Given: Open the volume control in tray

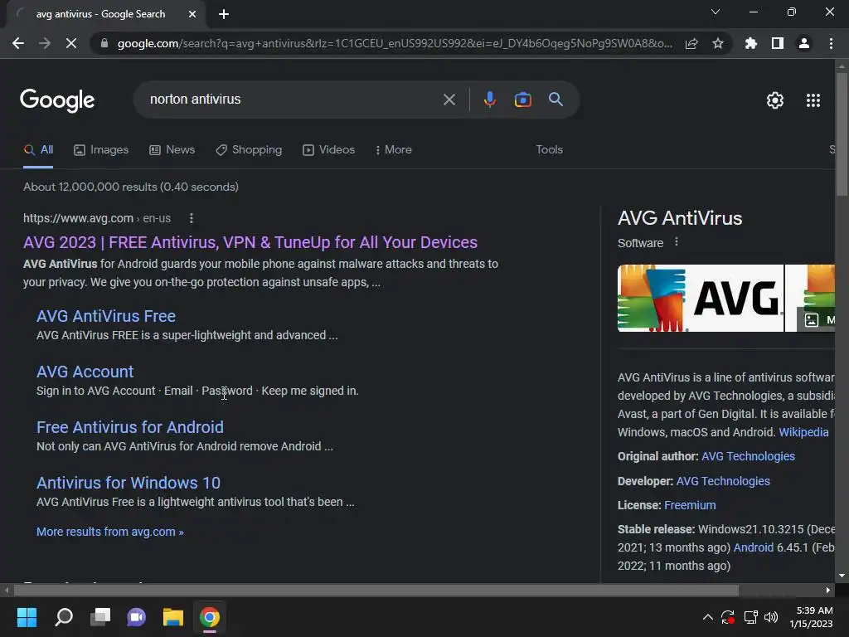Looking at the screenshot, I should click(x=771, y=617).
